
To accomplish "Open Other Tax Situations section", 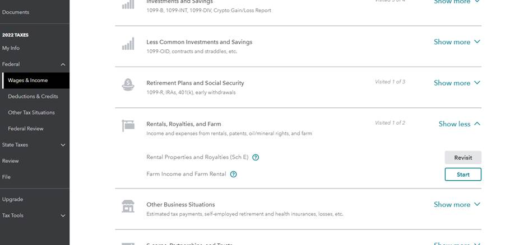I will 31,112.
